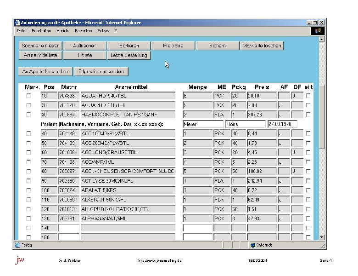Open the Bearbeiten menu
358x276 pixels.
[41, 31]
